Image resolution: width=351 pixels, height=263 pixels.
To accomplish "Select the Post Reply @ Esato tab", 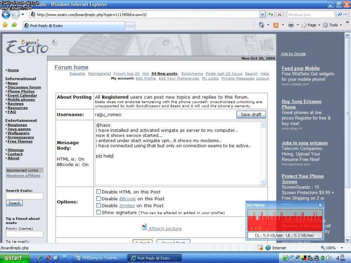I will 74,26.
